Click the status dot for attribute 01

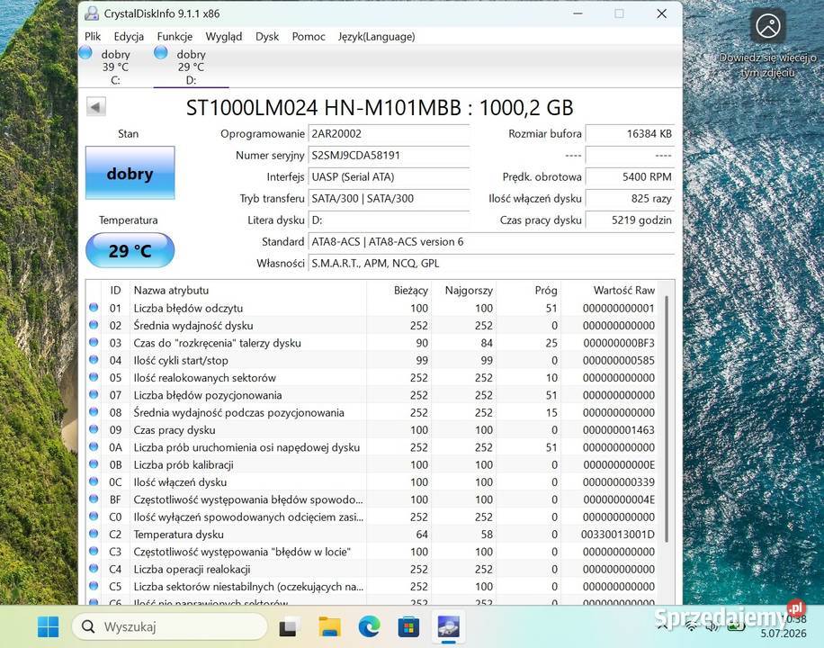[x=94, y=308]
